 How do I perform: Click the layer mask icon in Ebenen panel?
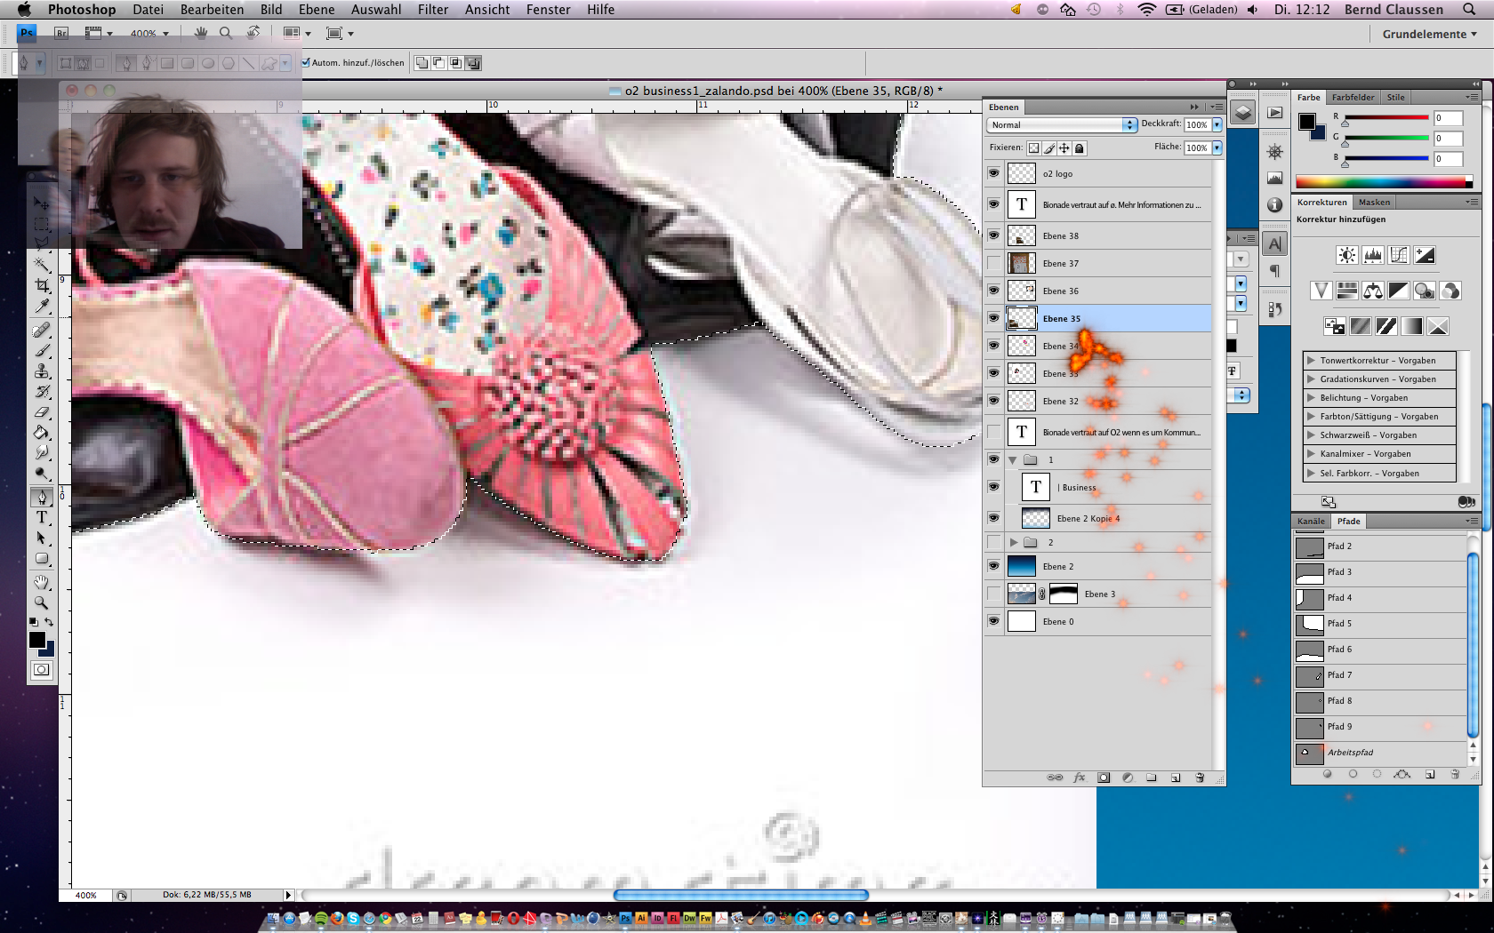(x=1104, y=777)
